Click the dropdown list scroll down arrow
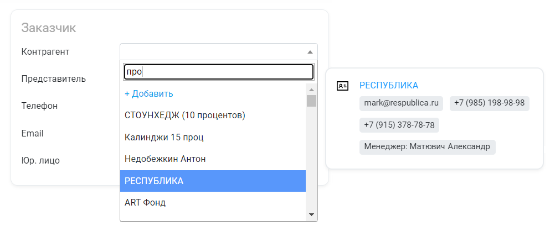Screen dimensions: 550x226 [x=311, y=215]
